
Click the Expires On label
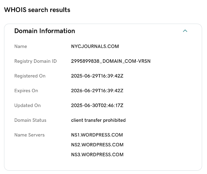point(26,91)
